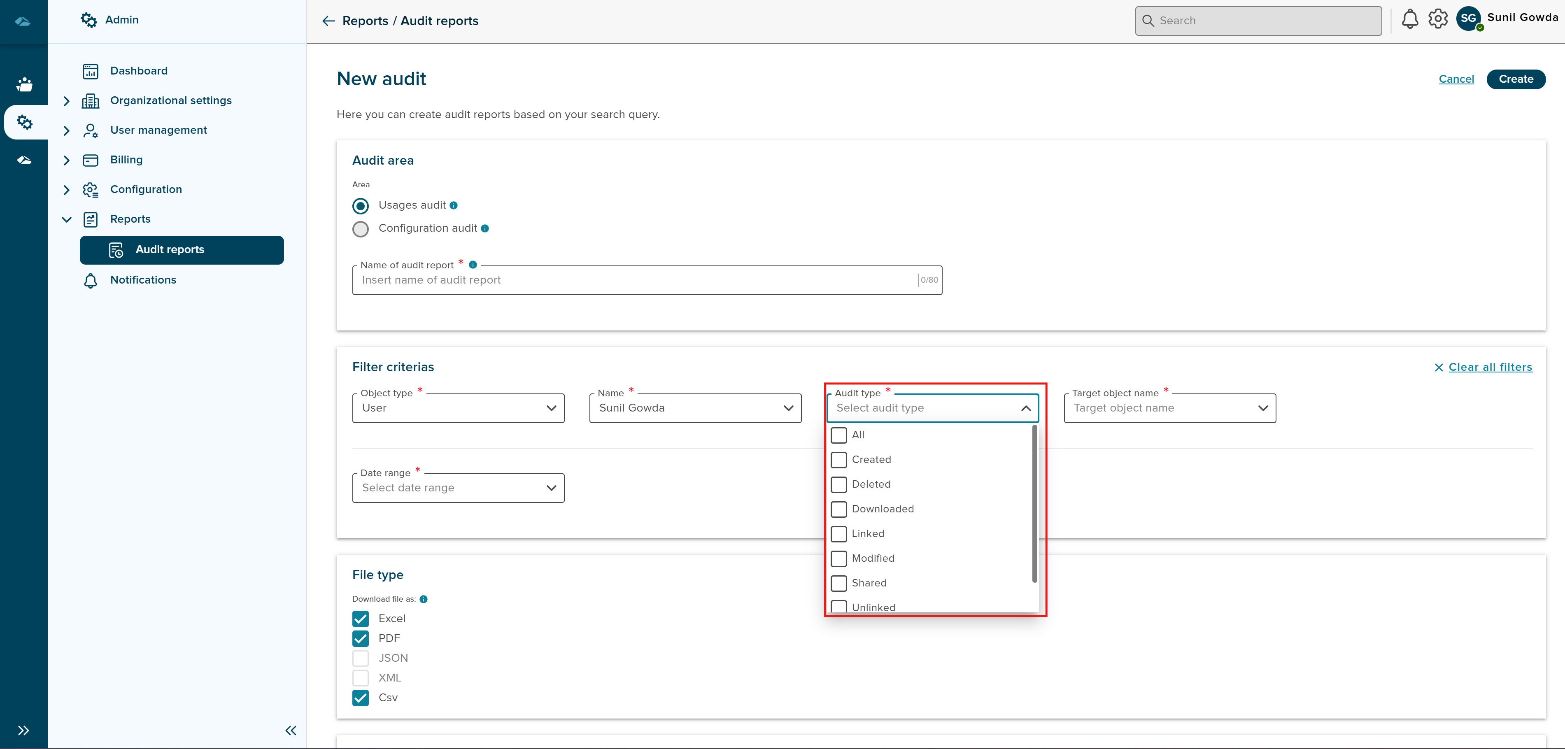
Task: Check the Downloaded audit type option
Action: point(838,509)
